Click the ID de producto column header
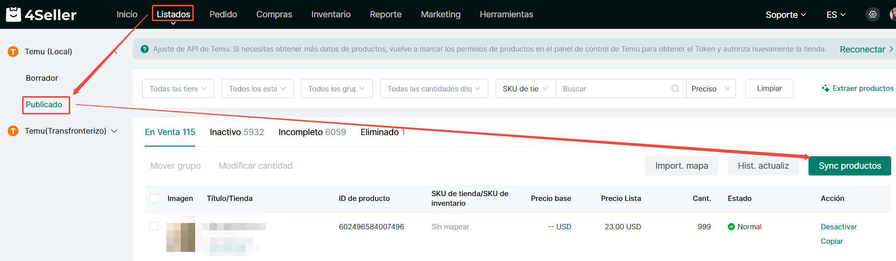 pyautogui.click(x=364, y=199)
